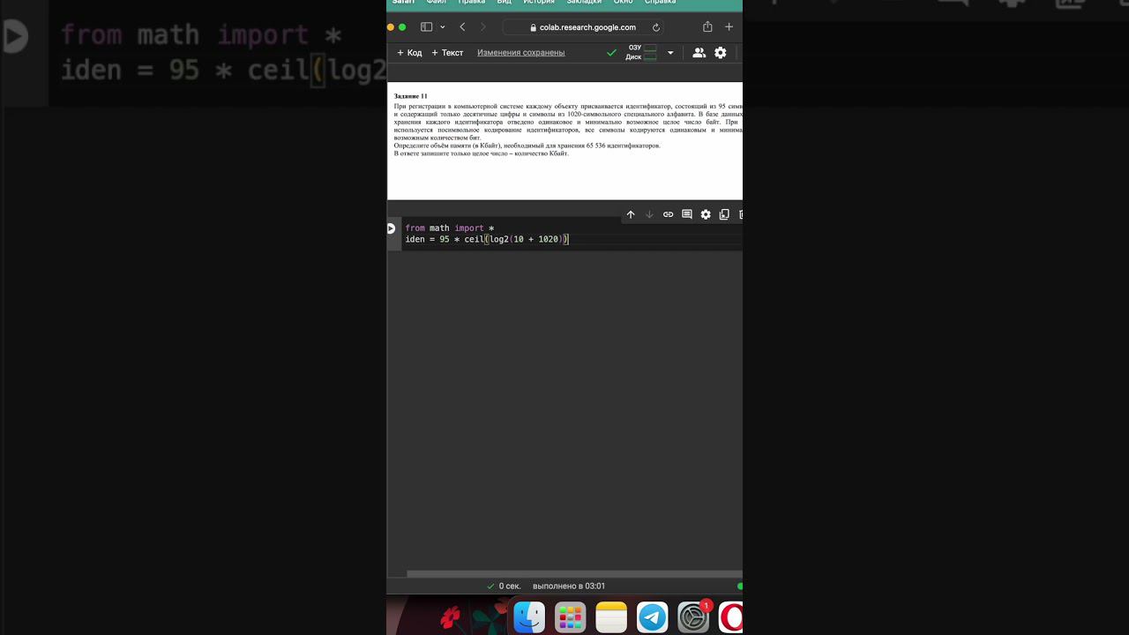Open cell settings gear in cell toolbar
The width and height of the screenshot is (1129, 635).
(x=706, y=214)
